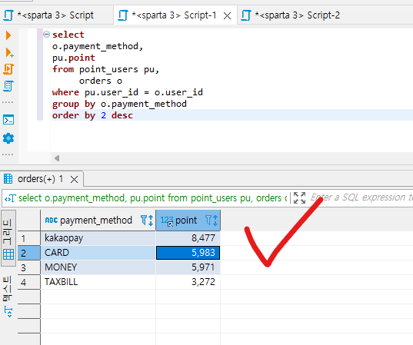Filter the payment_method column

pyautogui.click(x=144, y=220)
